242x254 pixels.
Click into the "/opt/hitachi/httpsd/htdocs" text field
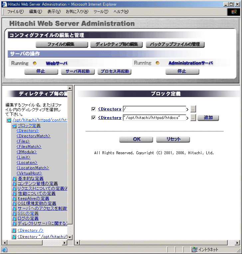pos(154,118)
